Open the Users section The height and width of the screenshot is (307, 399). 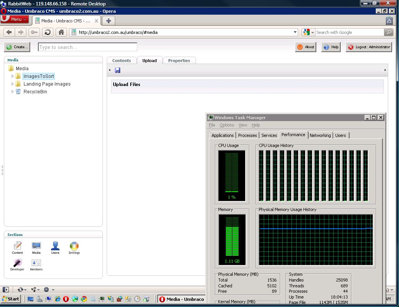tap(55, 248)
